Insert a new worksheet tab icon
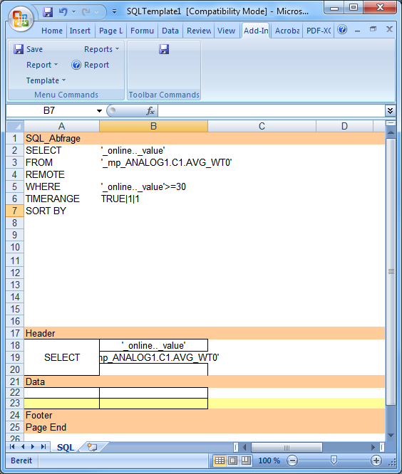This screenshot has width=402, height=474. coord(92,447)
